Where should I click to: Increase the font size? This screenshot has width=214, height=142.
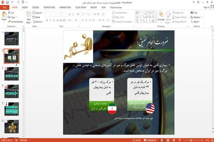point(70,14)
